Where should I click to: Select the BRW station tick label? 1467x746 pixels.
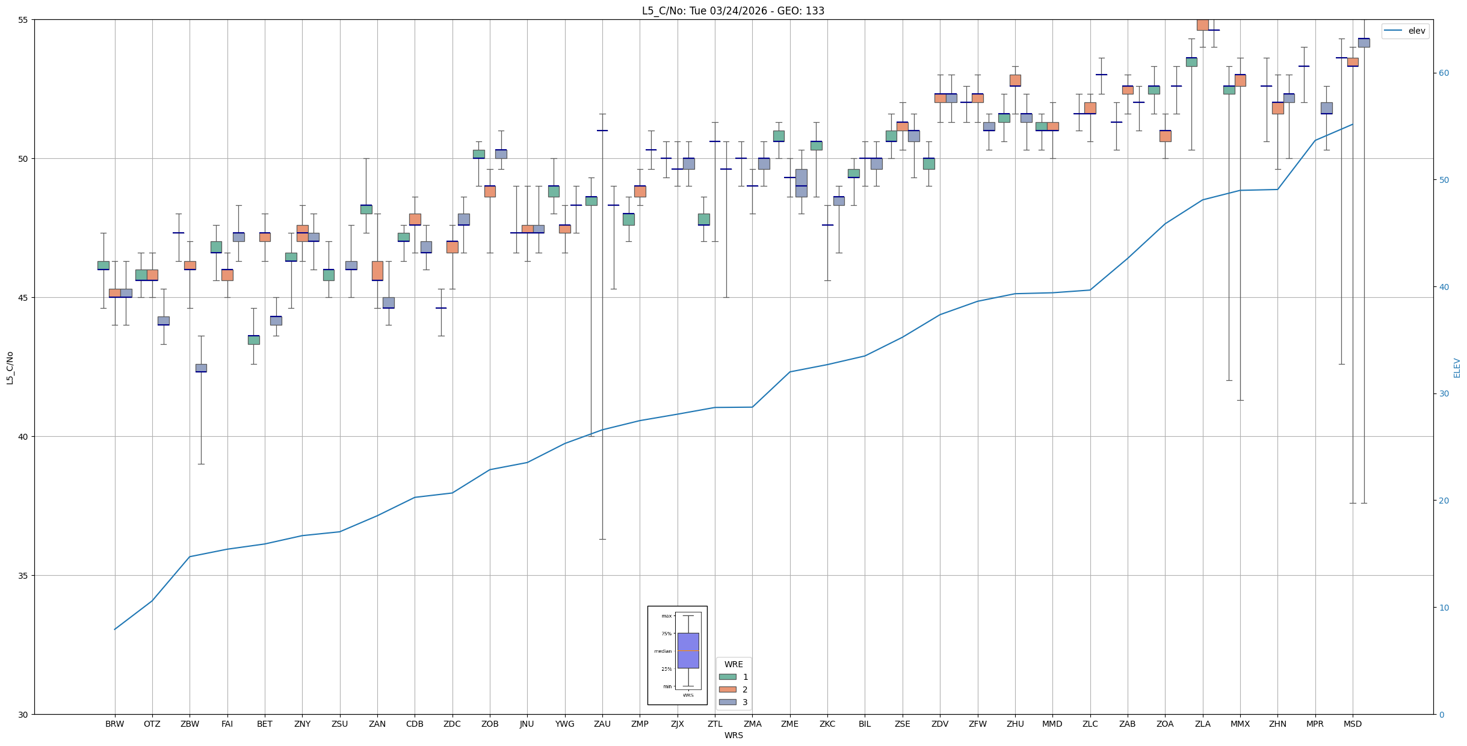click(x=114, y=724)
